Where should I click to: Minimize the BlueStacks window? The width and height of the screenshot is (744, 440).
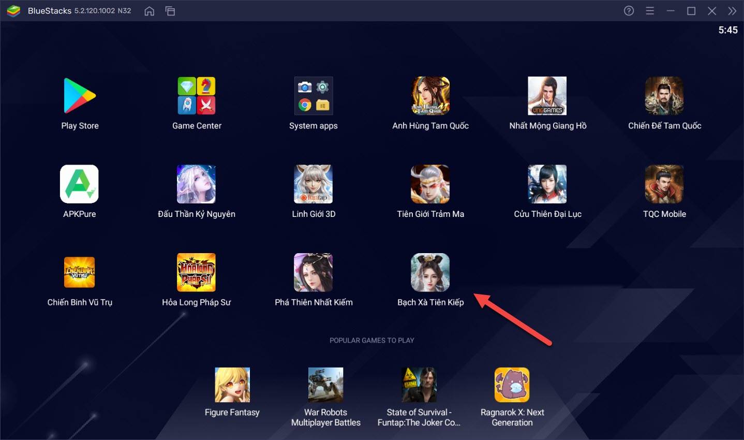671,11
